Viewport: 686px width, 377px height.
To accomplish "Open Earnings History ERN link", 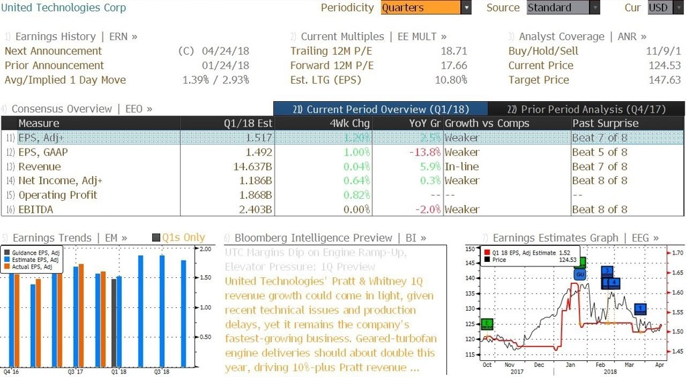I will [76, 37].
